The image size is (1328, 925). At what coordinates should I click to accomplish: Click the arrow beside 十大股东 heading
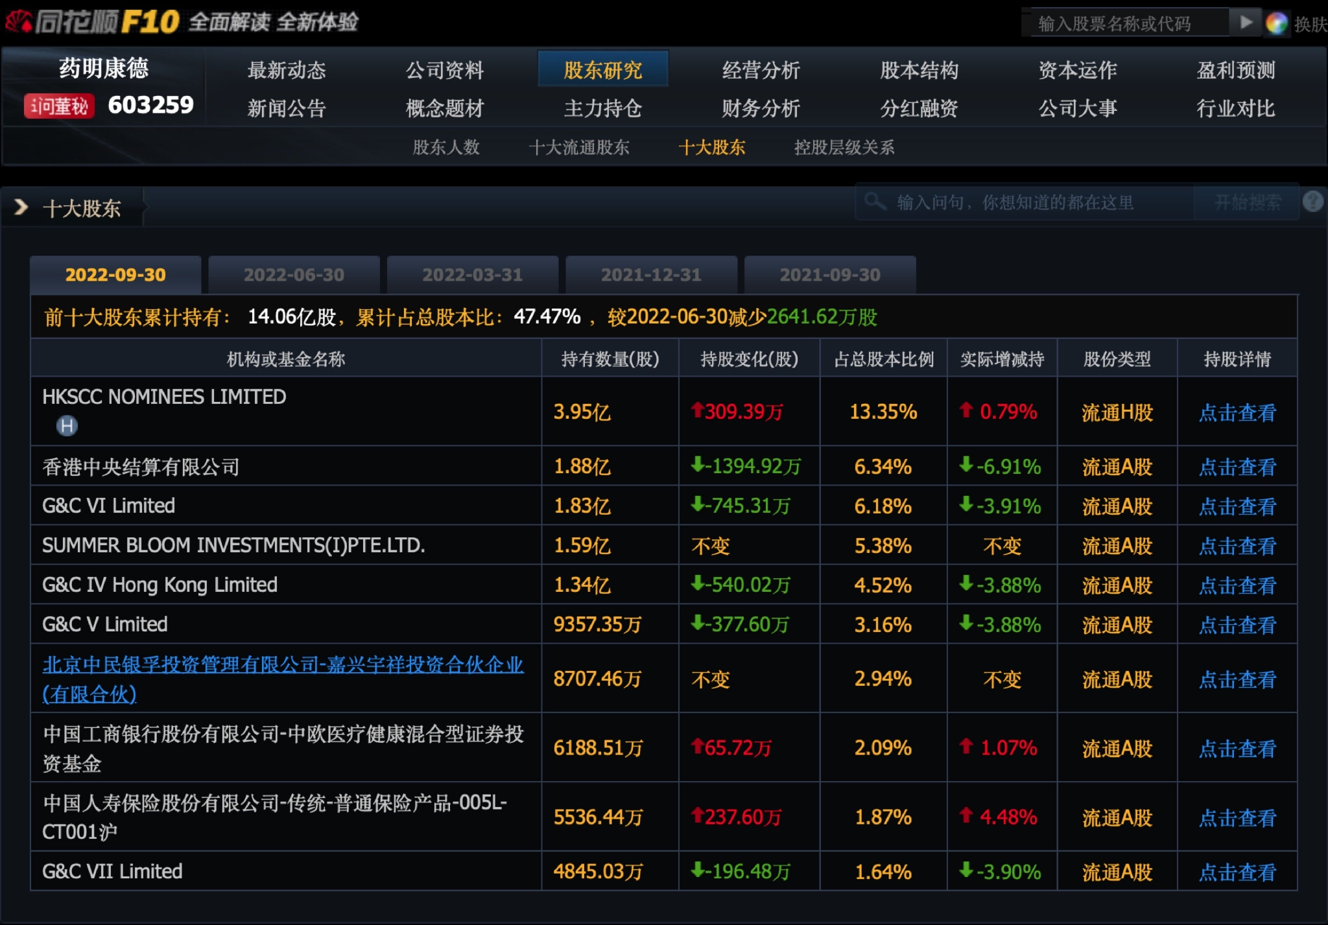point(21,207)
